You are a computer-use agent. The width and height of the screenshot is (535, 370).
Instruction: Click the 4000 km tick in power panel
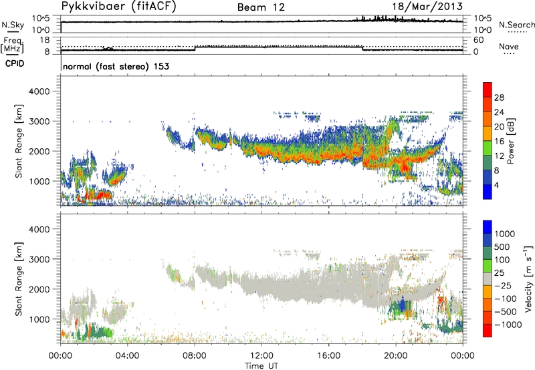point(39,91)
